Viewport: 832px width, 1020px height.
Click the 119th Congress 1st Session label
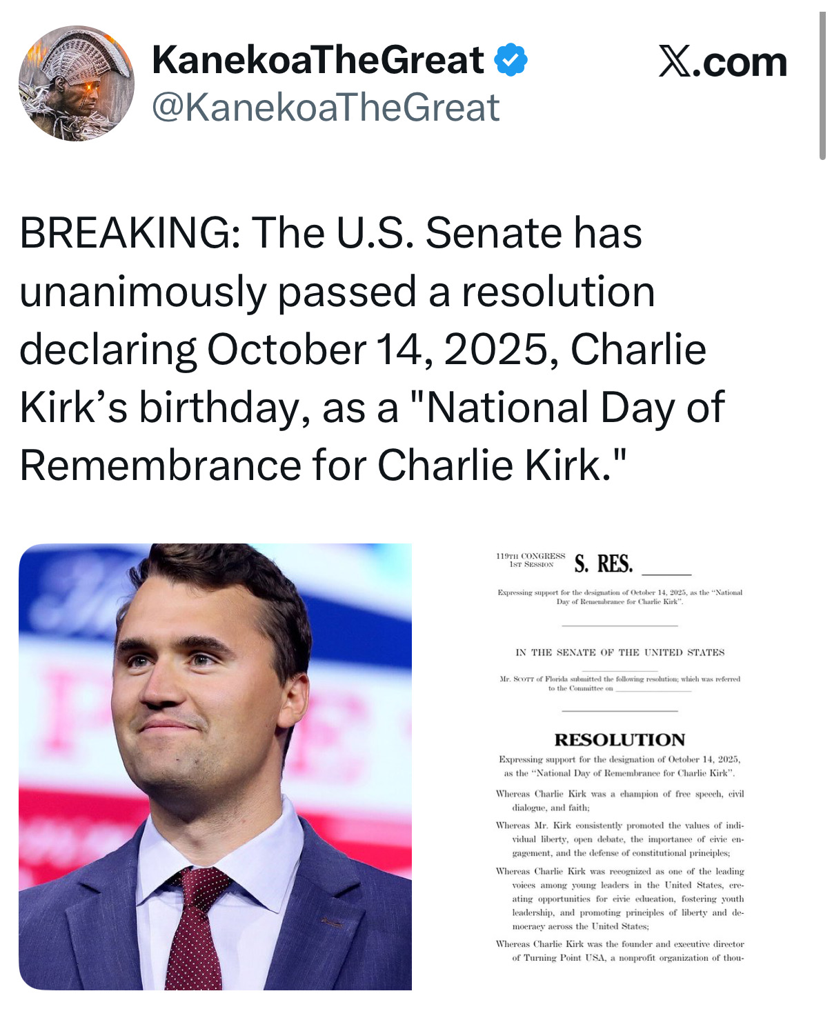coord(531,560)
